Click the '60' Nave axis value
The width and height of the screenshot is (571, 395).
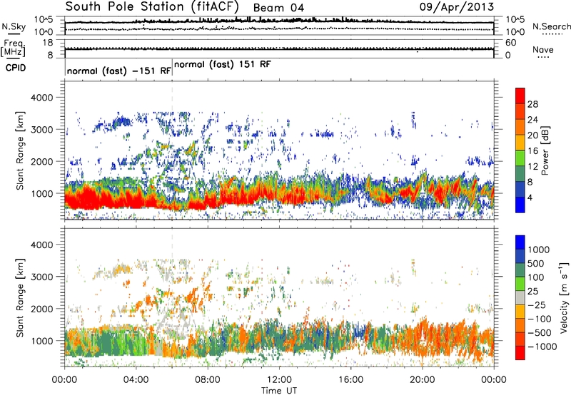tap(510, 43)
